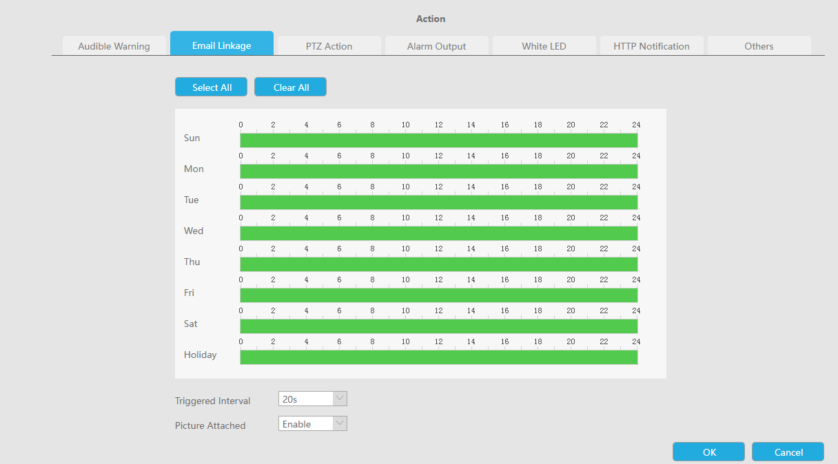Screen dimensions: 838x464
Task: Open the White LED tab
Action: pyautogui.click(x=544, y=46)
